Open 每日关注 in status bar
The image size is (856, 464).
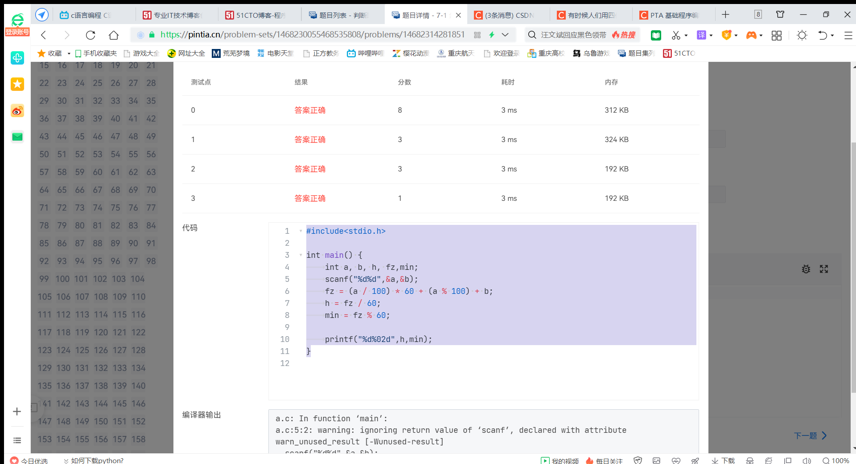604,460
